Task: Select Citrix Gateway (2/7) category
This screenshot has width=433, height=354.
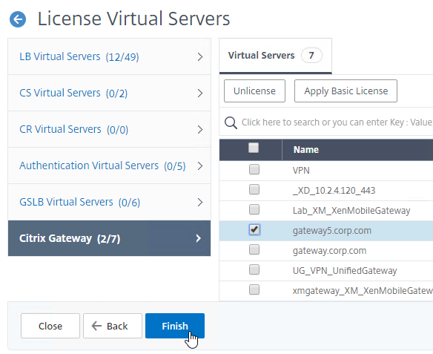Action: click(109, 238)
